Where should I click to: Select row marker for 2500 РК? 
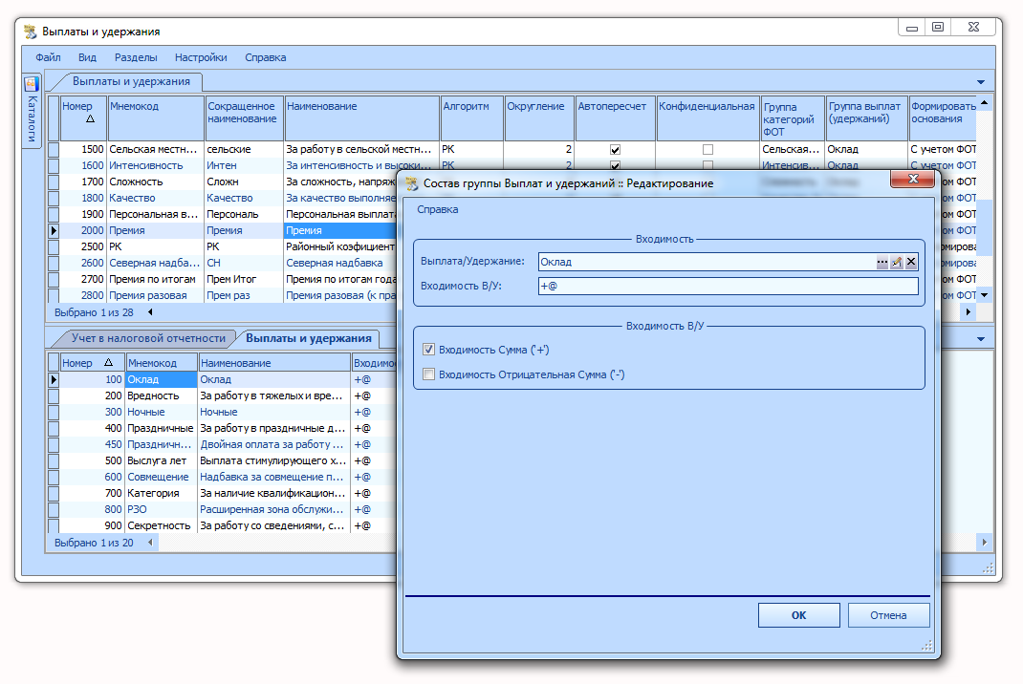click(54, 246)
